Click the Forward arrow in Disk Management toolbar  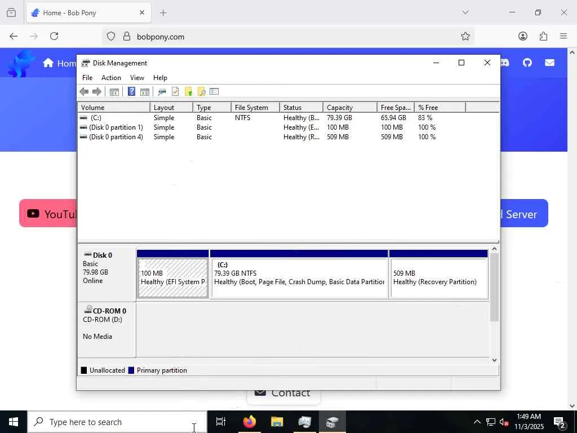(x=97, y=92)
